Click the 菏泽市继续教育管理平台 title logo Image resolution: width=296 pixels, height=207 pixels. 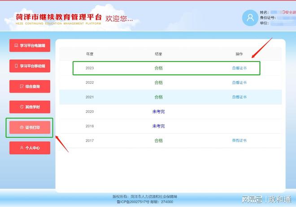point(58,19)
